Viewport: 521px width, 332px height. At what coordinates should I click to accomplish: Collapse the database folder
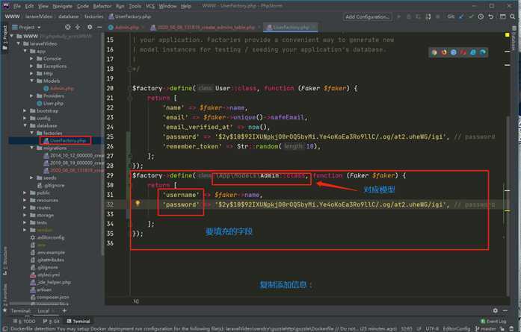click(25, 125)
